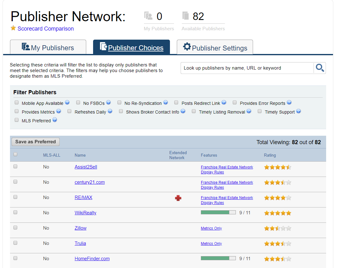Enable the Mobile App Available filter

pyautogui.click(x=17, y=102)
